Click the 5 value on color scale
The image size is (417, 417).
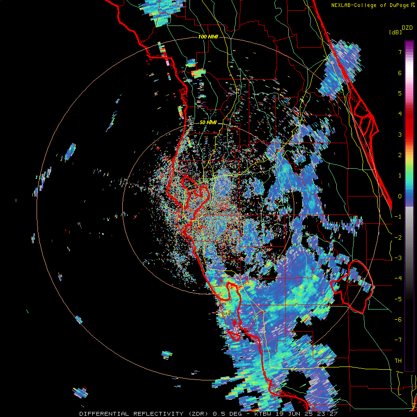pos(400,93)
